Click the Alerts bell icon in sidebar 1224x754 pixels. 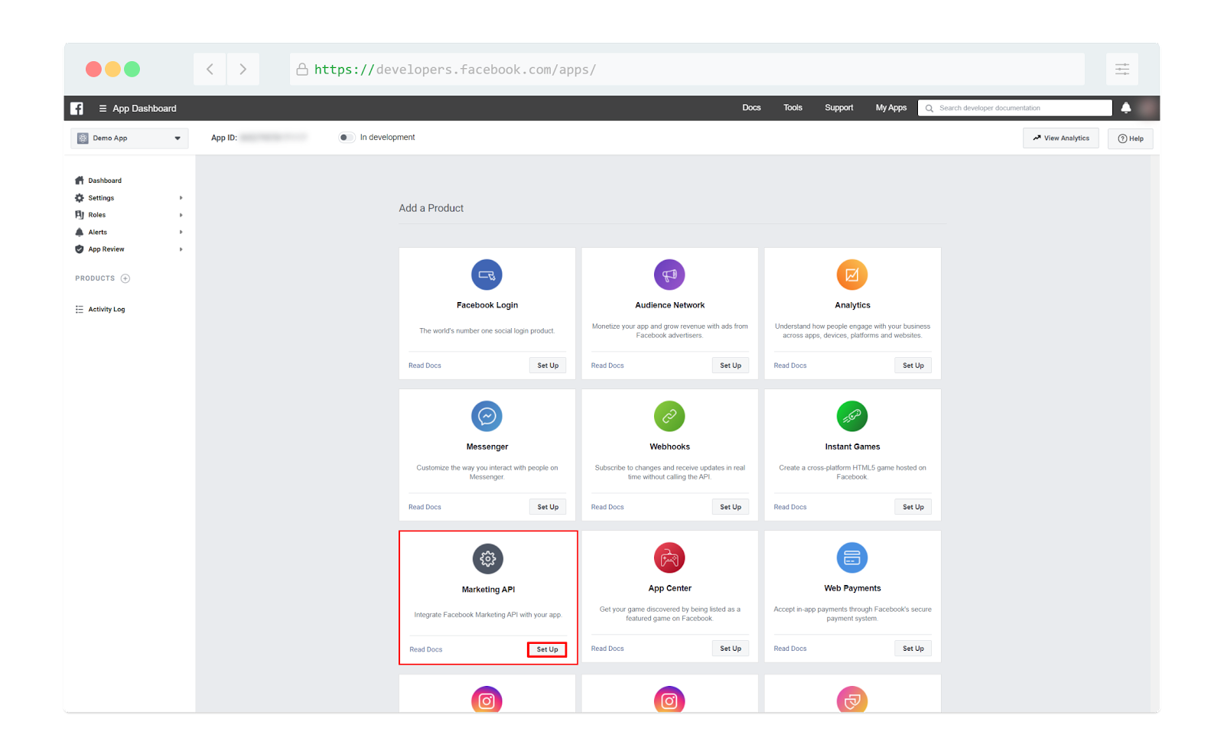click(80, 232)
